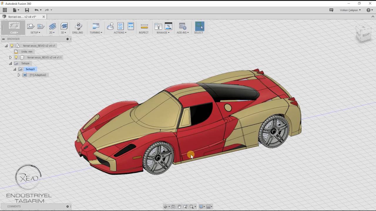Viewport: 376px width, 211px height.
Task: Click the Inspect measure ruler icon
Action: pyautogui.click(x=144, y=26)
